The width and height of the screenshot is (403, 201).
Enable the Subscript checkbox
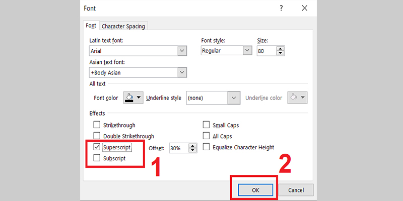pos(97,158)
